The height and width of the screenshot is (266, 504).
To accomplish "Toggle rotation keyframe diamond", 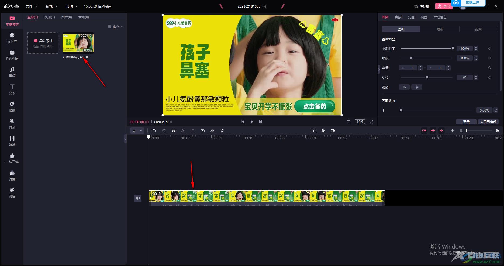I will pyautogui.click(x=490, y=77).
